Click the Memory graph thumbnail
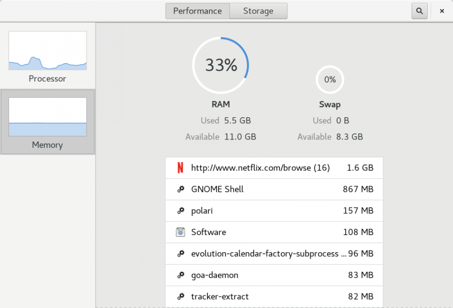The image size is (453, 308). click(47, 116)
